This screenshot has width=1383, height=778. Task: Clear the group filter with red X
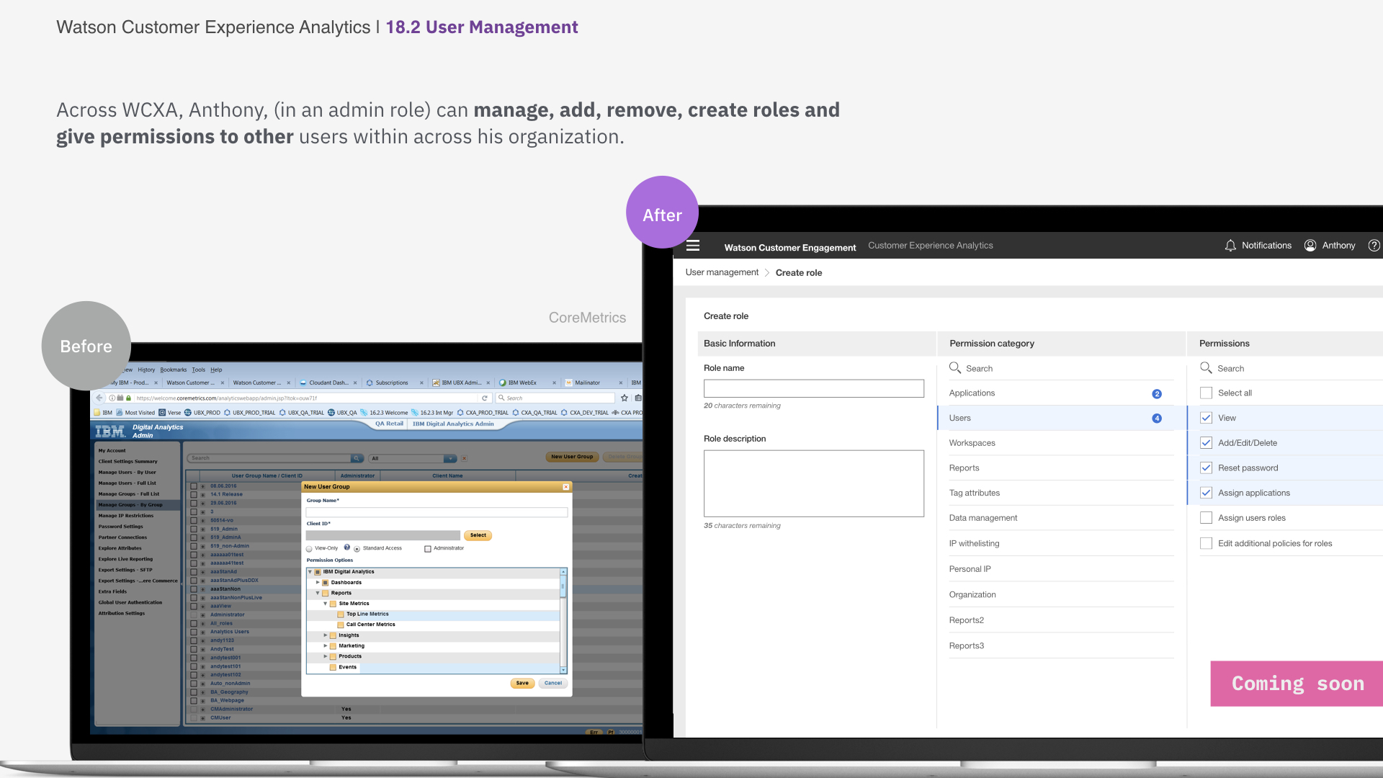tap(465, 458)
